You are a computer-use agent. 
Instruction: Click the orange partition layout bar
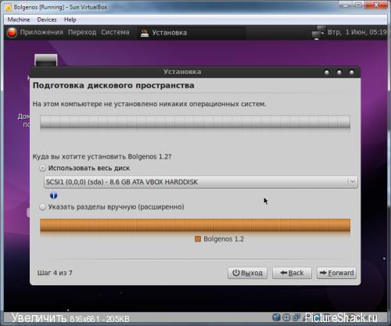click(195, 225)
